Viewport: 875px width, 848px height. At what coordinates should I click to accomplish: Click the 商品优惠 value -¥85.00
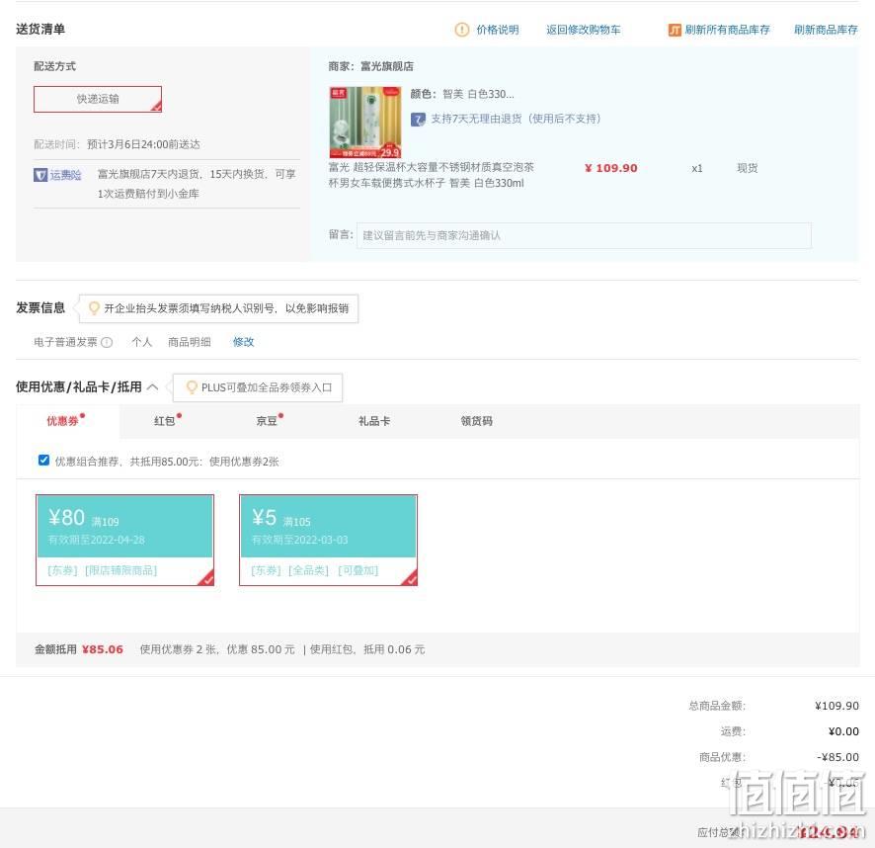point(838,757)
